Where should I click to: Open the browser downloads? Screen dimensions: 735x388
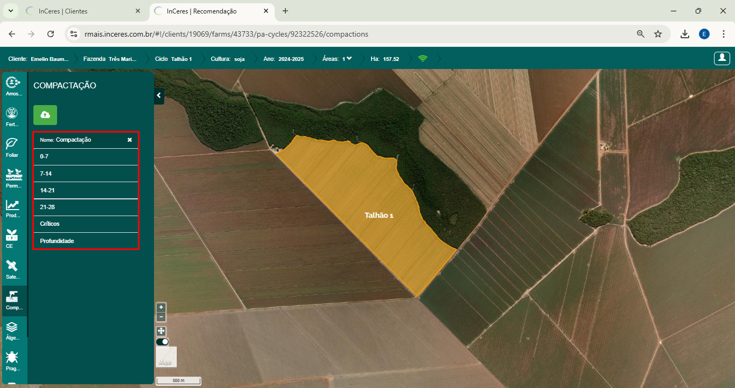coord(685,34)
